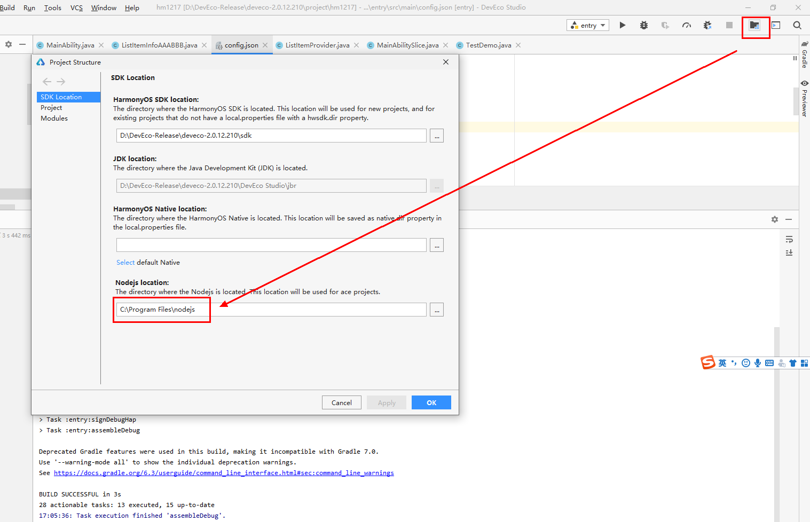Click scroll to end icon in build output
Image resolution: width=810 pixels, height=522 pixels.
(789, 252)
